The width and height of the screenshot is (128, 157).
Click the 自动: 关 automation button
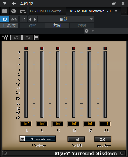tap(9, 25)
